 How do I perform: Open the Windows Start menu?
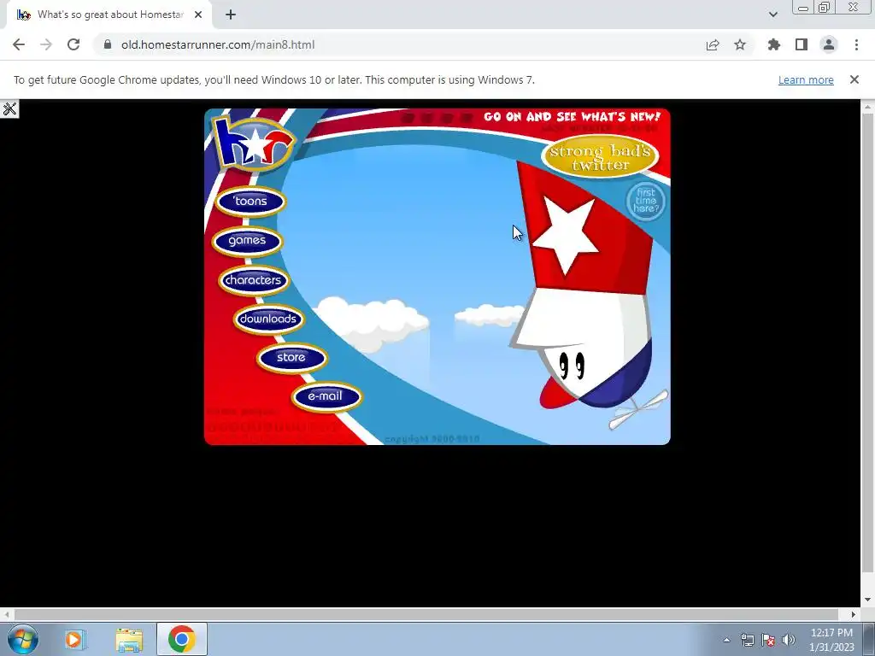(23, 639)
